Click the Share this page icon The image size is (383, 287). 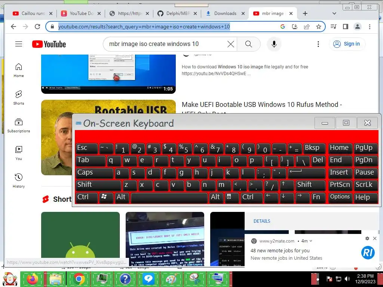click(x=307, y=27)
